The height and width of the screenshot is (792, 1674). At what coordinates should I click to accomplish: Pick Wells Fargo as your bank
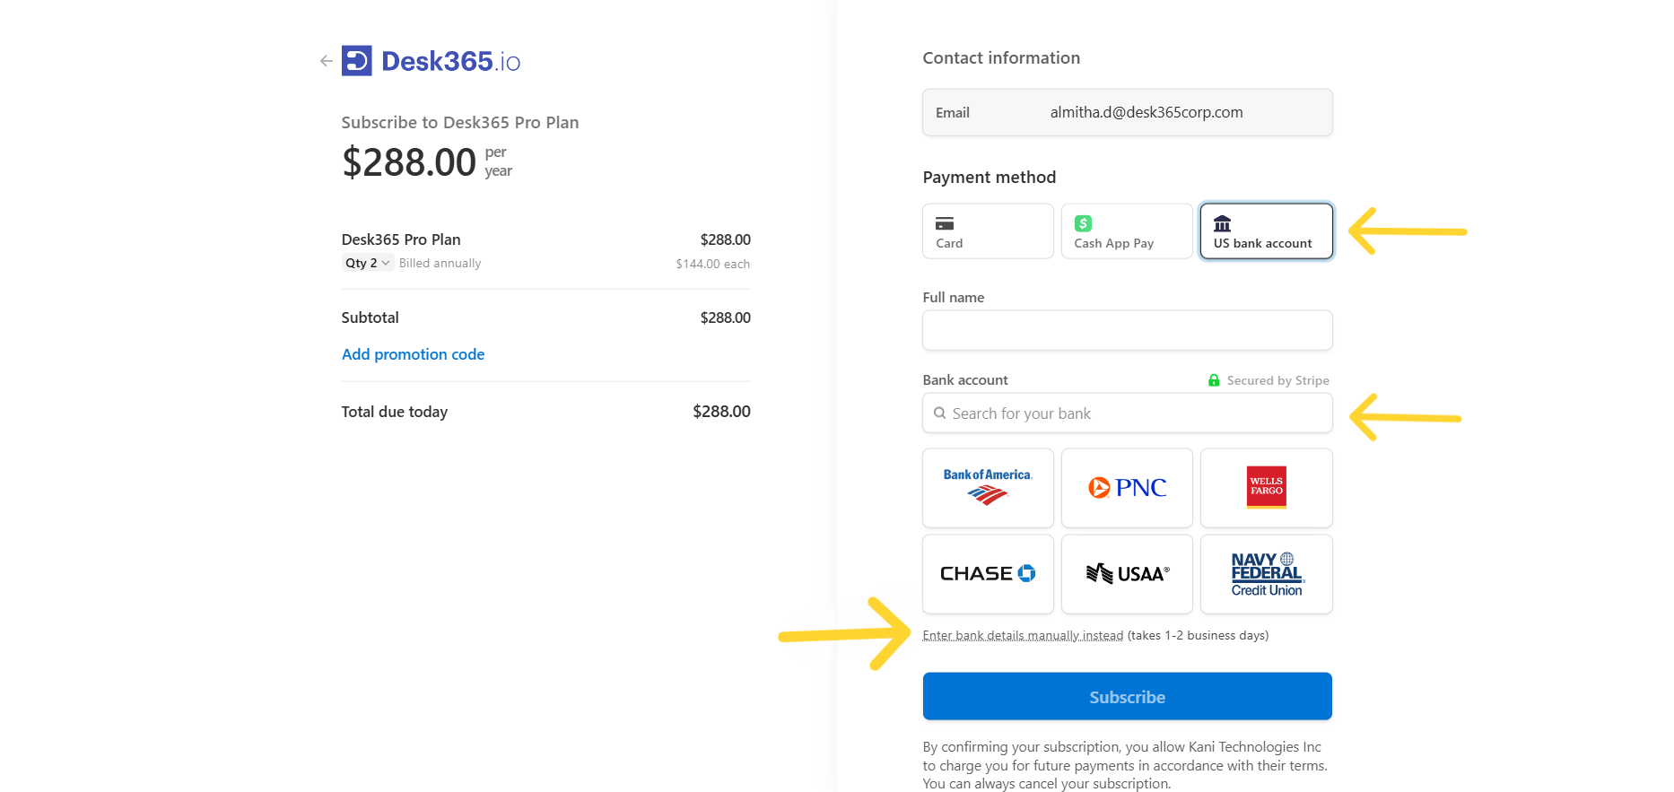pos(1266,487)
